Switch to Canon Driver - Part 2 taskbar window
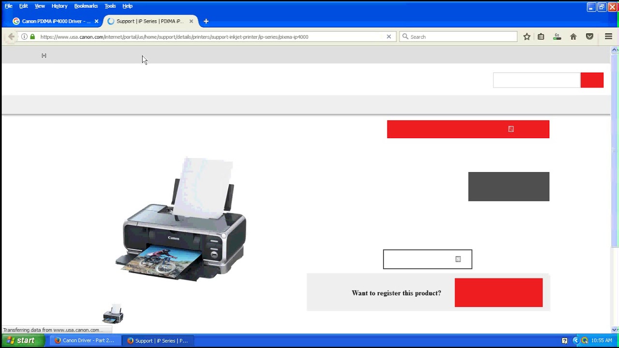 (85, 340)
